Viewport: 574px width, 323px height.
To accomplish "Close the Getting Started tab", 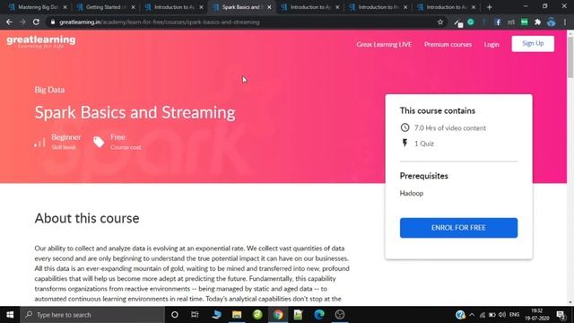I will (134, 7).
